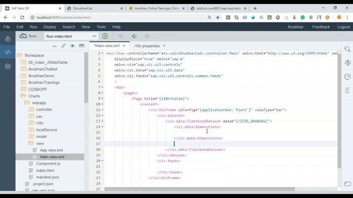Open the Edit menu
This screenshot has height=198, width=353.
(x=20, y=27)
